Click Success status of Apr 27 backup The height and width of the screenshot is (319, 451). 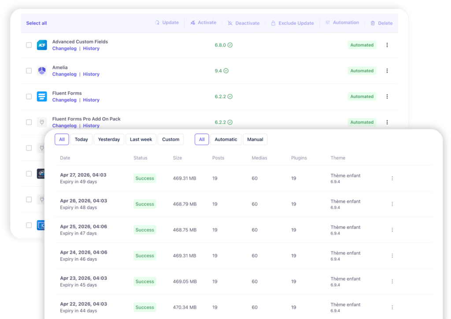144,178
